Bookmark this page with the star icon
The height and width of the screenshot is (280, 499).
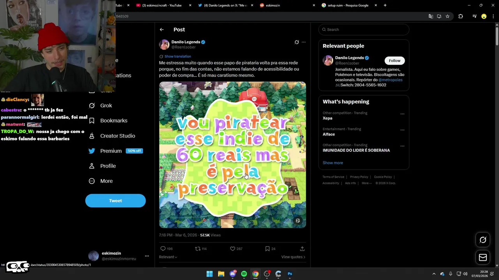[448, 16]
